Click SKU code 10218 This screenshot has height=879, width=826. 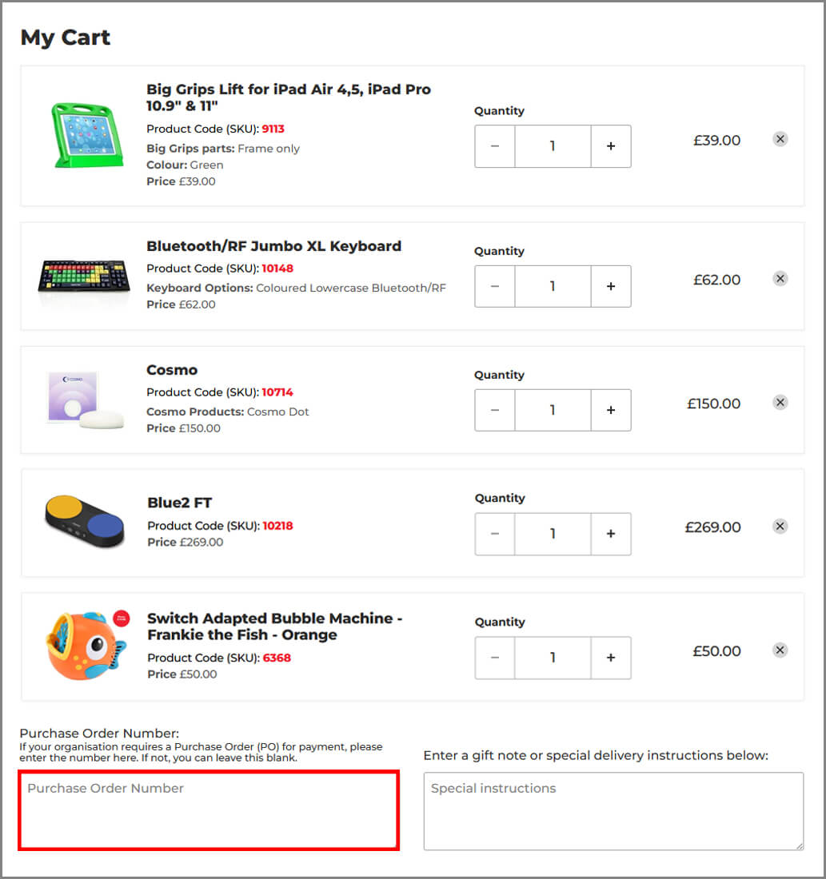tap(277, 526)
